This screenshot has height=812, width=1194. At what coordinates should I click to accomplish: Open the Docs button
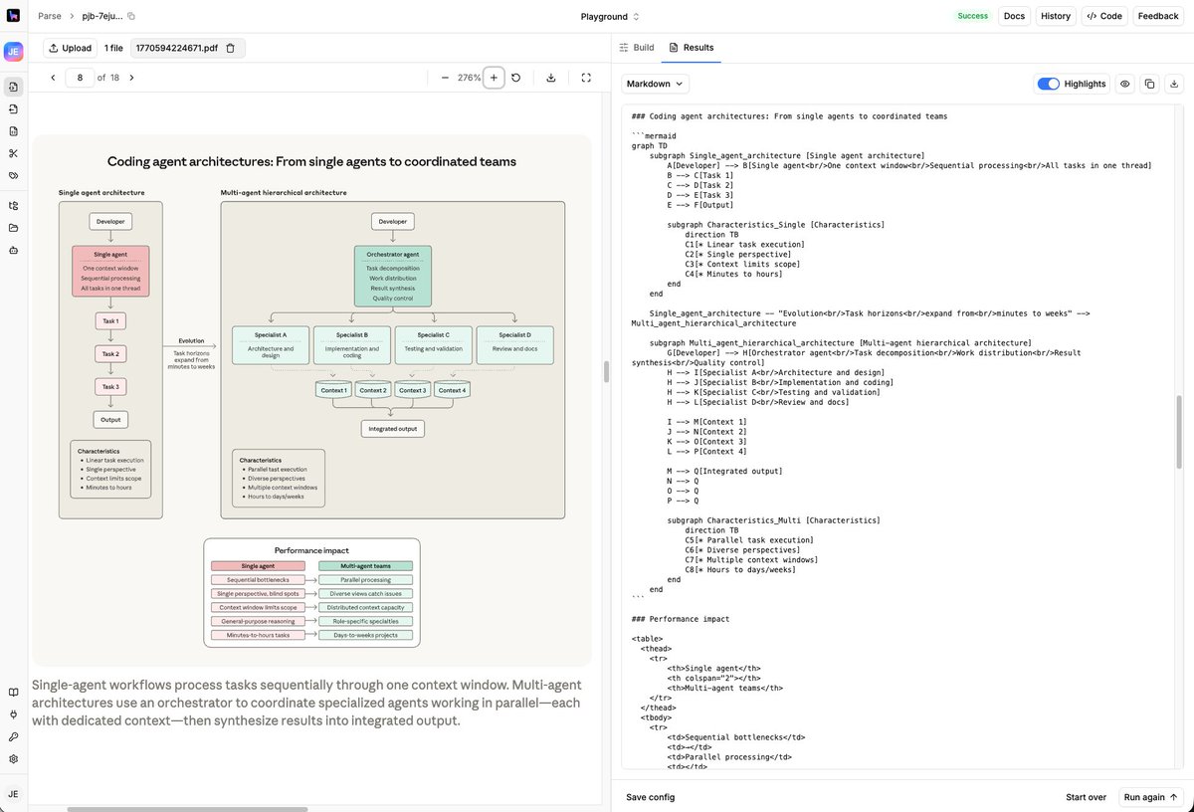pos(1014,16)
